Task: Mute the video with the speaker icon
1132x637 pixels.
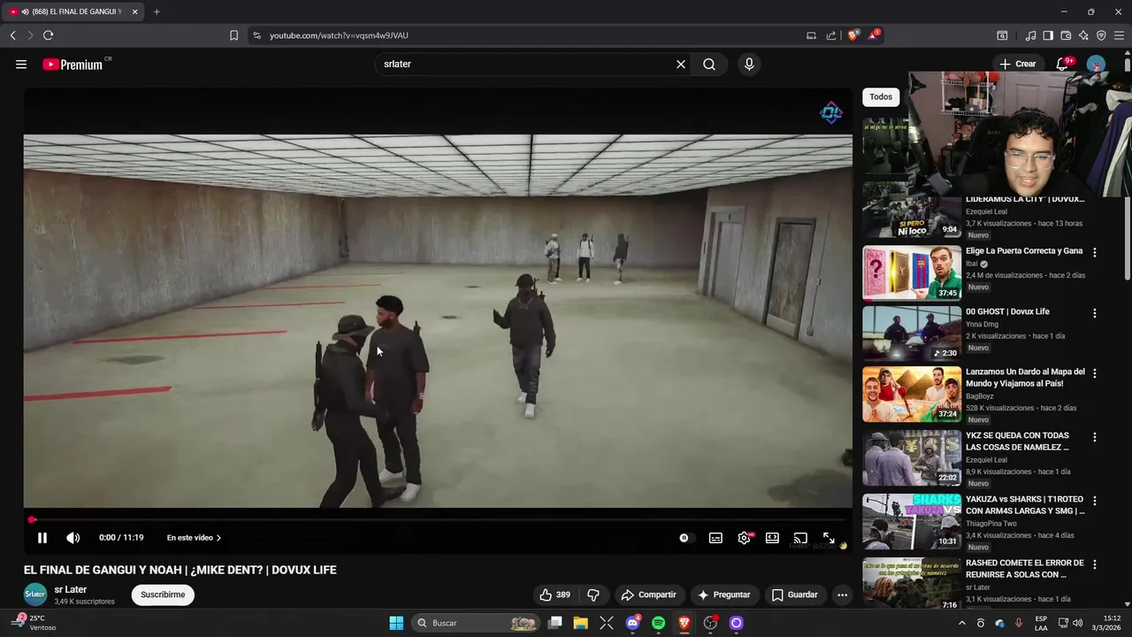Action: [x=73, y=538]
